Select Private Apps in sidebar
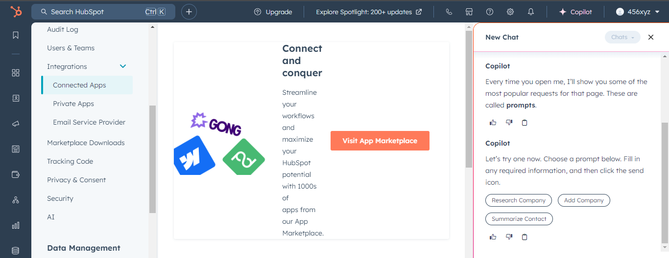669x258 pixels. point(73,104)
